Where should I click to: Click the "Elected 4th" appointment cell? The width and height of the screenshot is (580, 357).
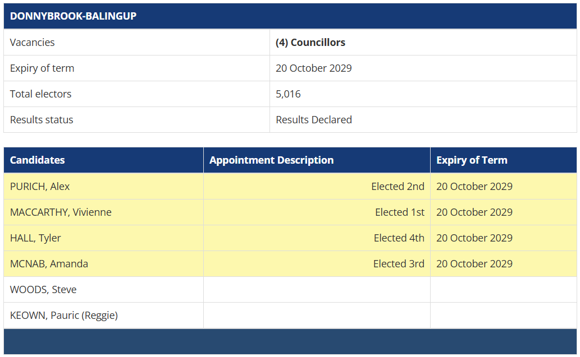399,238
